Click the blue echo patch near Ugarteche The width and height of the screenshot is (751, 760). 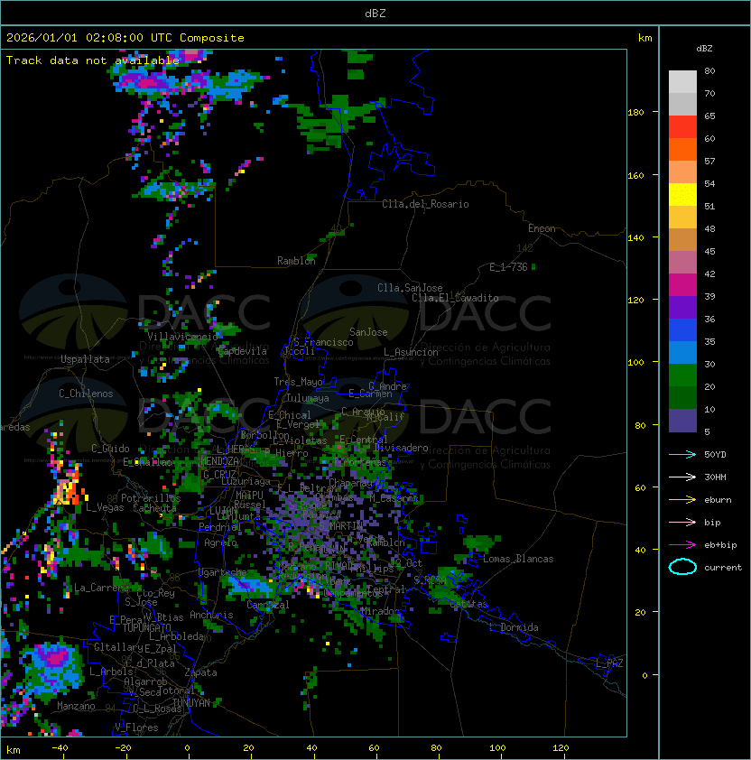249,585
